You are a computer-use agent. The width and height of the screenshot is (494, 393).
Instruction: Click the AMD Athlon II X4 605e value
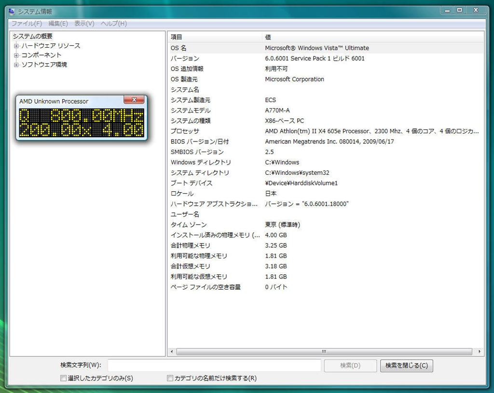point(372,131)
